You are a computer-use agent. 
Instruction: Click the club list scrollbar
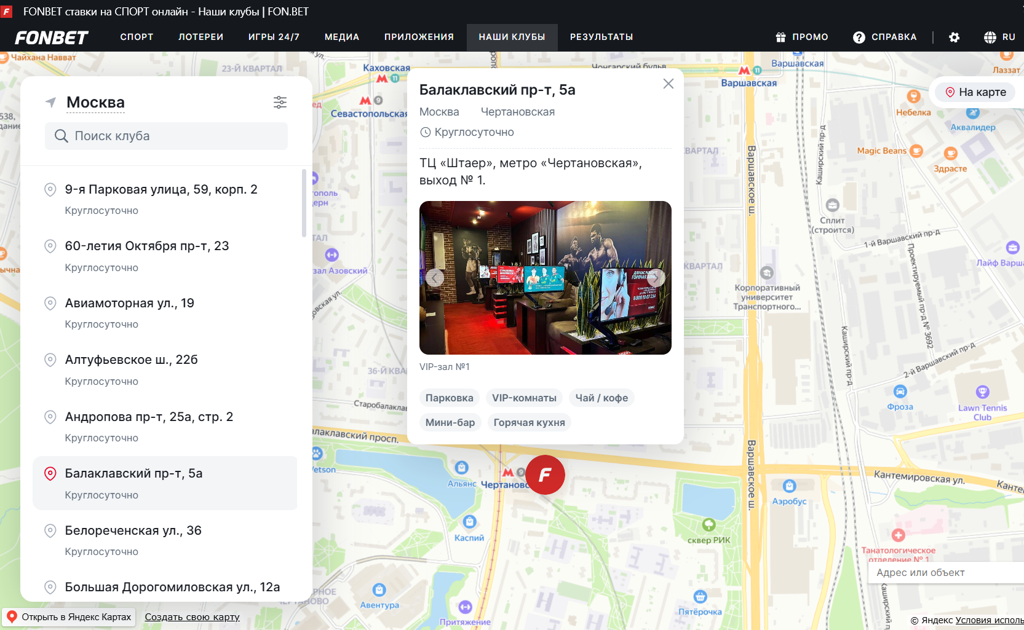click(x=304, y=203)
